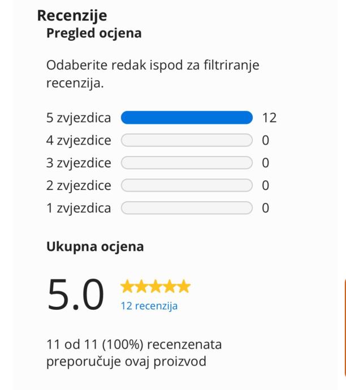Screen dimensions: 346x390
Task: Select the 4 zvjezdice filter label
Action: (x=79, y=140)
